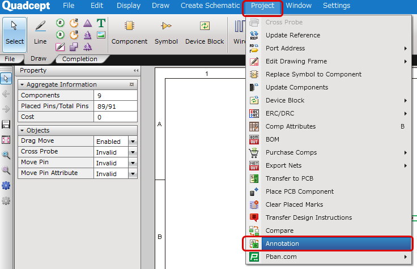
Task: Choose Transfer to PCB
Action: [329, 178]
